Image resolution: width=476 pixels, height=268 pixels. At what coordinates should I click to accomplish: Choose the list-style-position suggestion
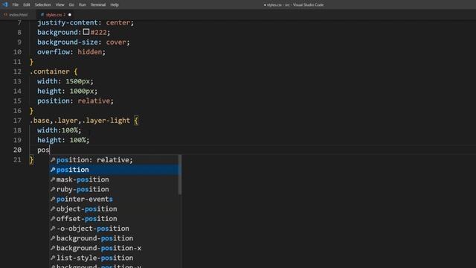point(115,258)
